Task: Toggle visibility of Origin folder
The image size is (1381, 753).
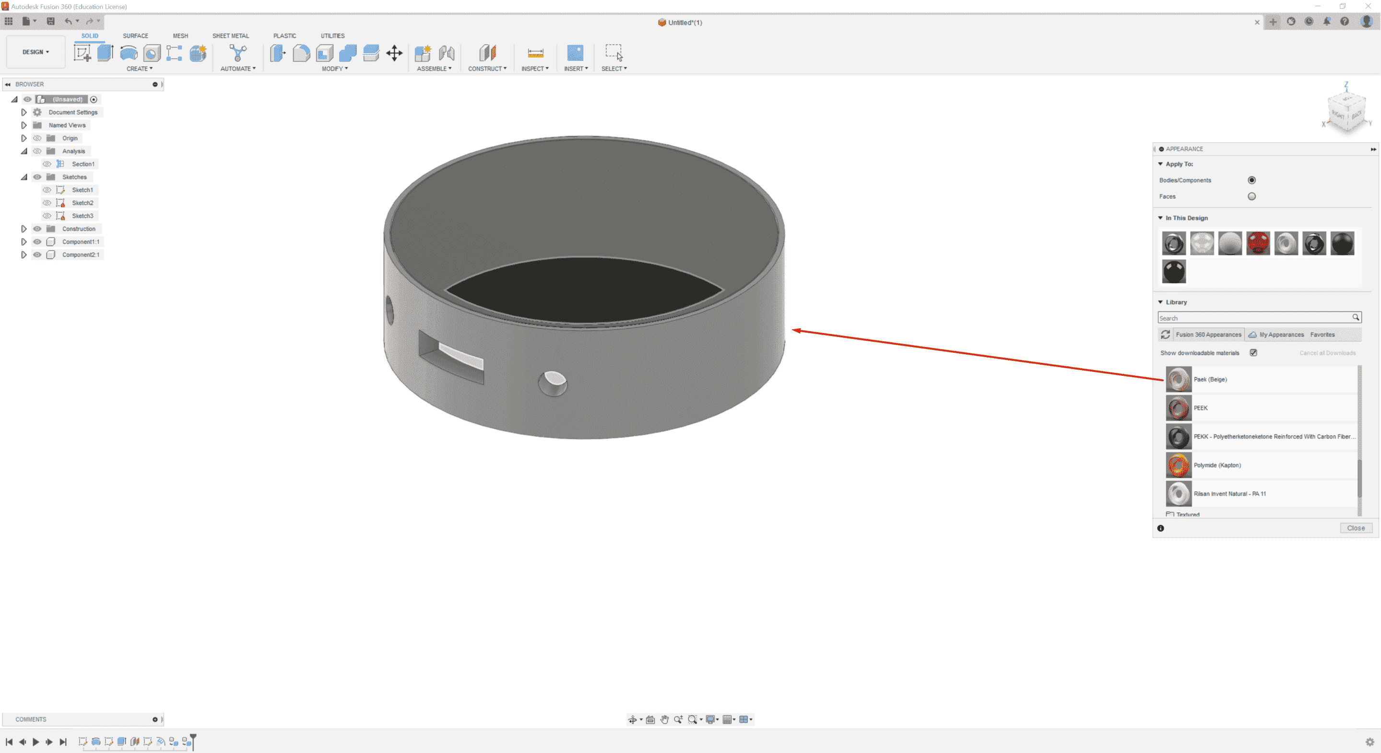Action: [x=37, y=138]
